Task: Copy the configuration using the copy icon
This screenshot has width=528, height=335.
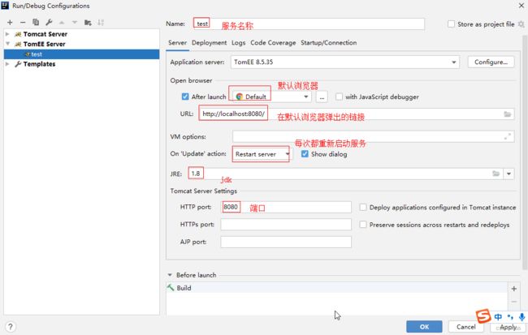Action: [36, 23]
